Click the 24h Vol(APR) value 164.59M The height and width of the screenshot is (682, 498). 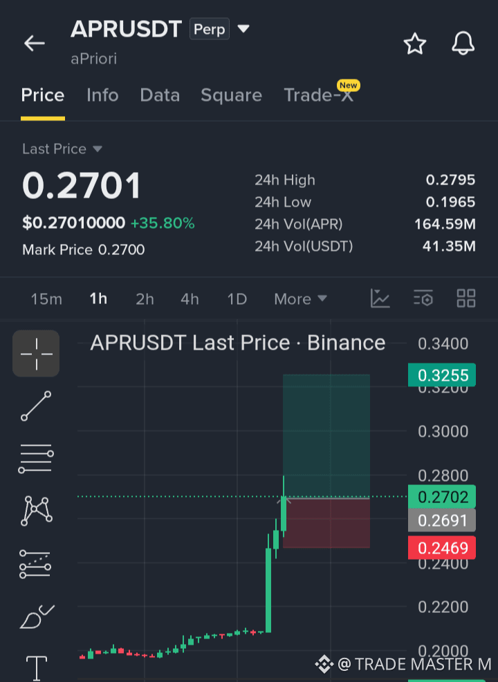coord(445,224)
